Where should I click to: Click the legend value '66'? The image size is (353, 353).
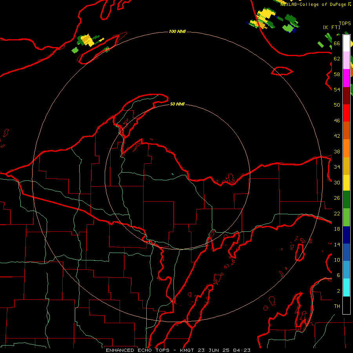pos(337,43)
